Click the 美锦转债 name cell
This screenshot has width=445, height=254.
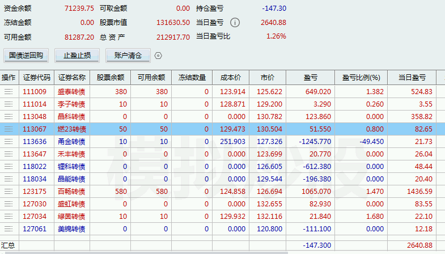point(71,229)
